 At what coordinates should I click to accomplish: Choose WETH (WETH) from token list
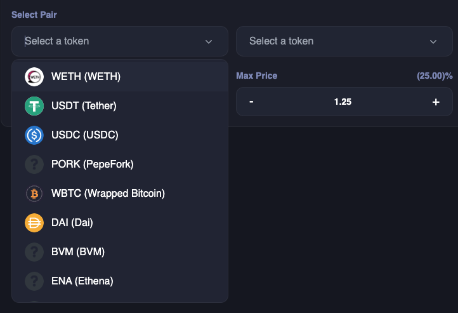[x=120, y=77]
